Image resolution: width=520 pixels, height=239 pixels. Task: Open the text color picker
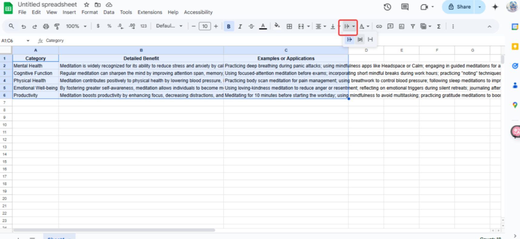pos(263,26)
